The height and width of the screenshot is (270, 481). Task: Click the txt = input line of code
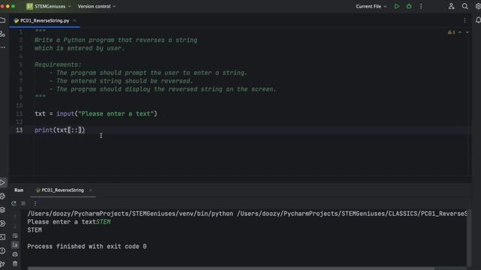95,114
